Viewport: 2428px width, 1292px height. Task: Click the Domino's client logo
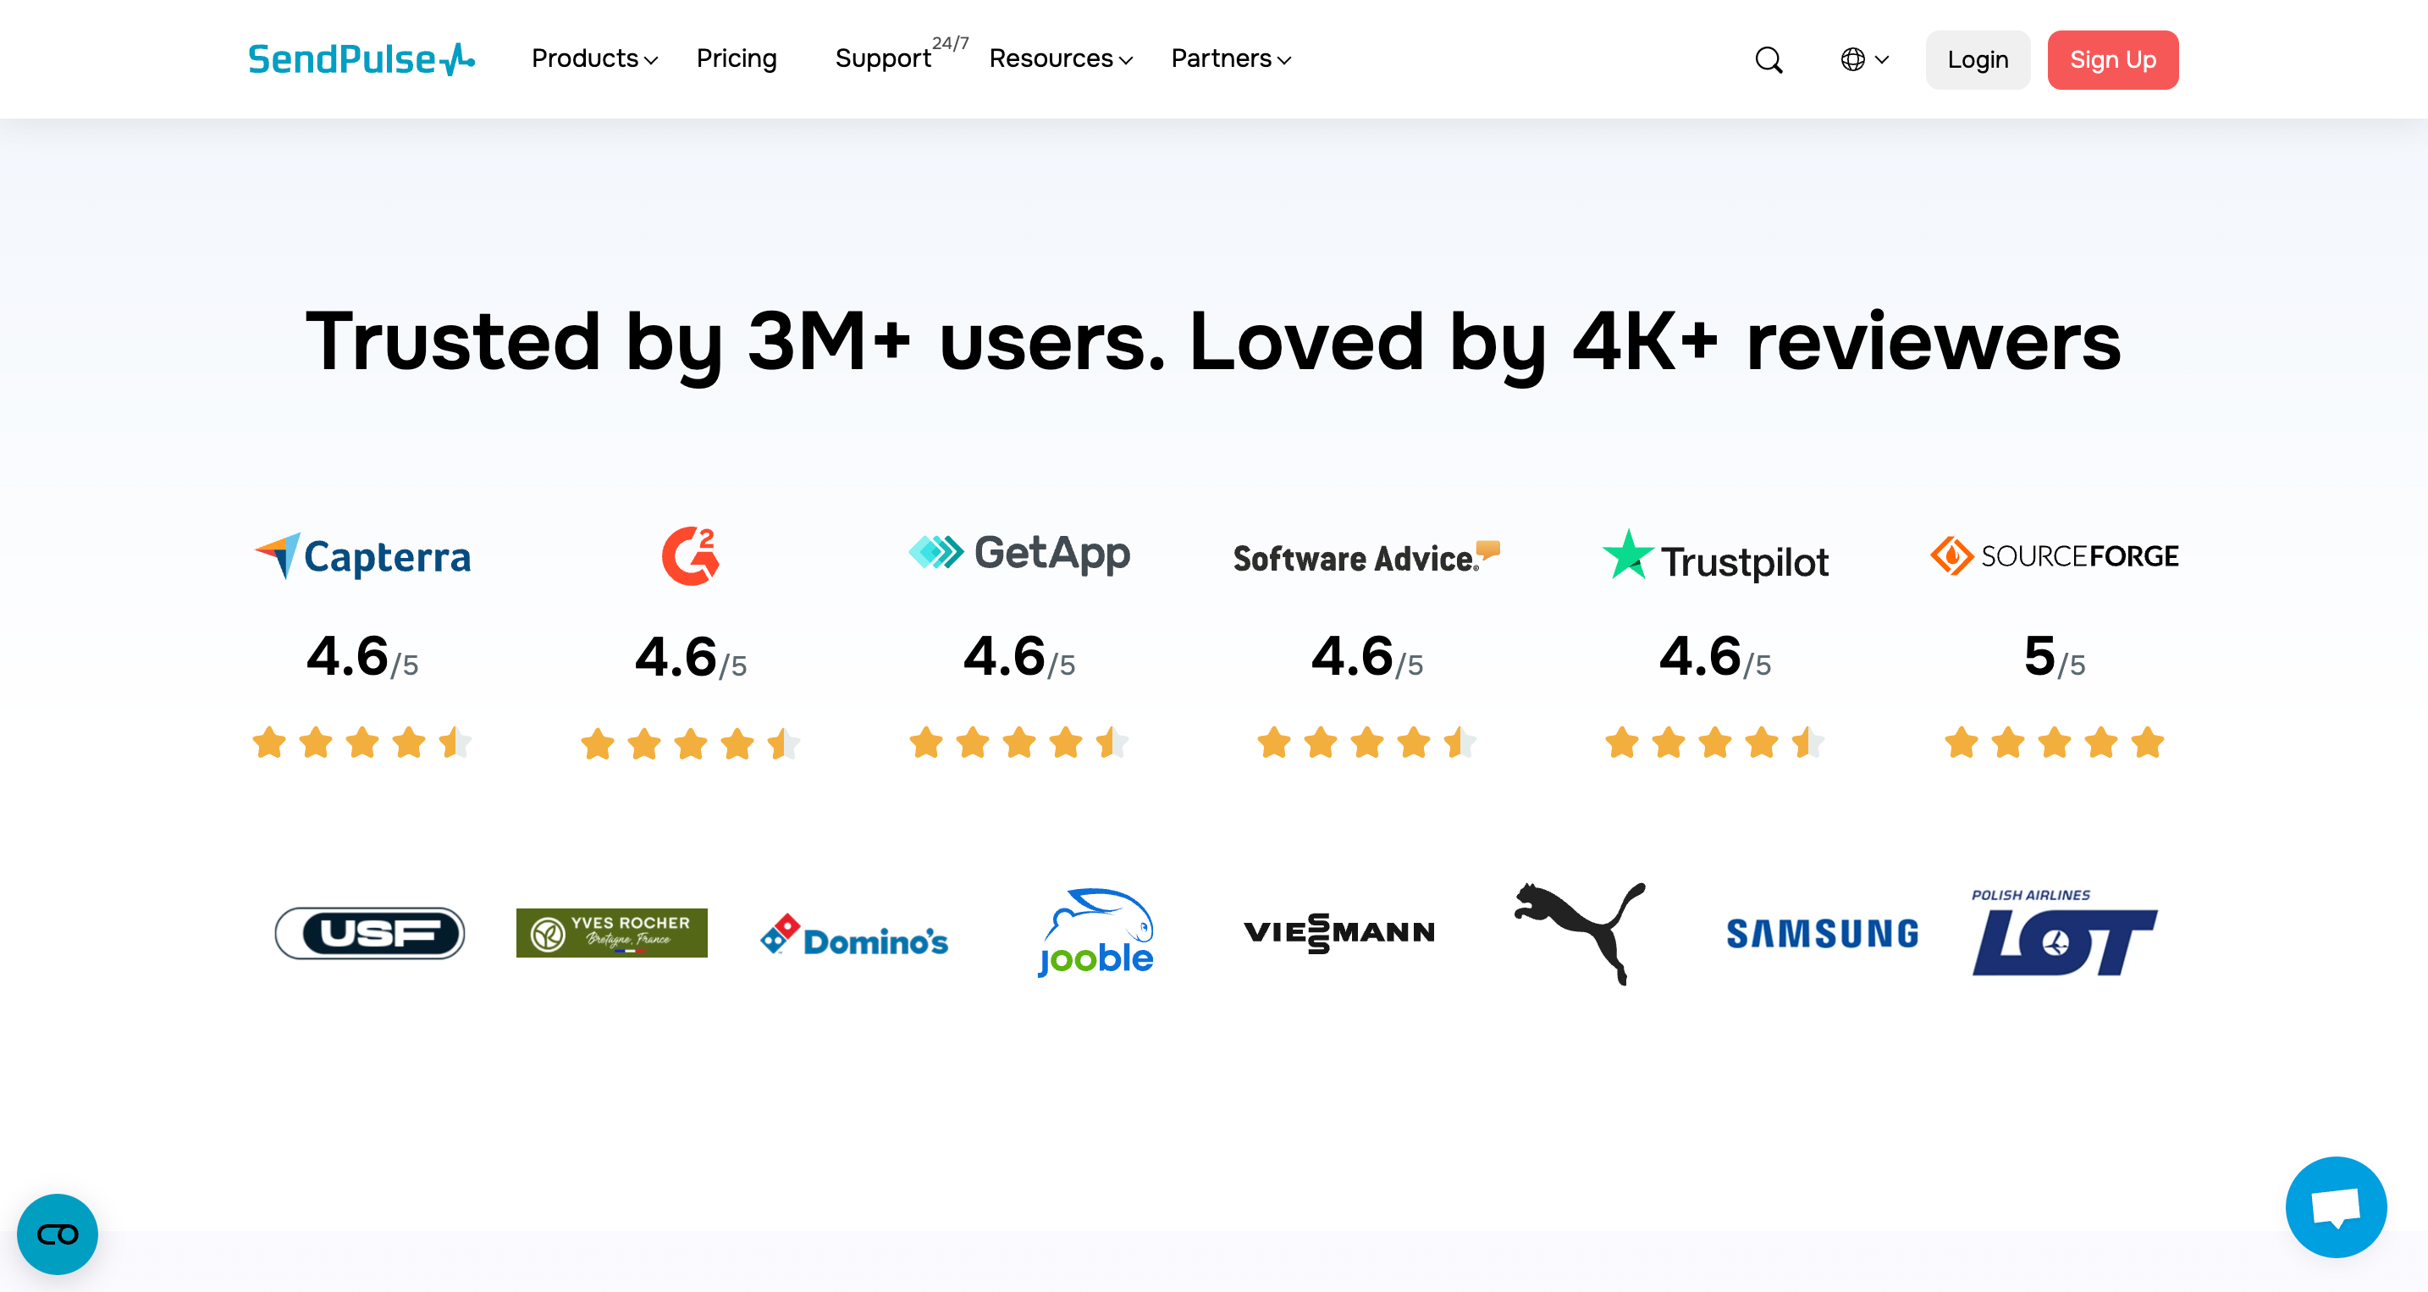click(x=854, y=936)
